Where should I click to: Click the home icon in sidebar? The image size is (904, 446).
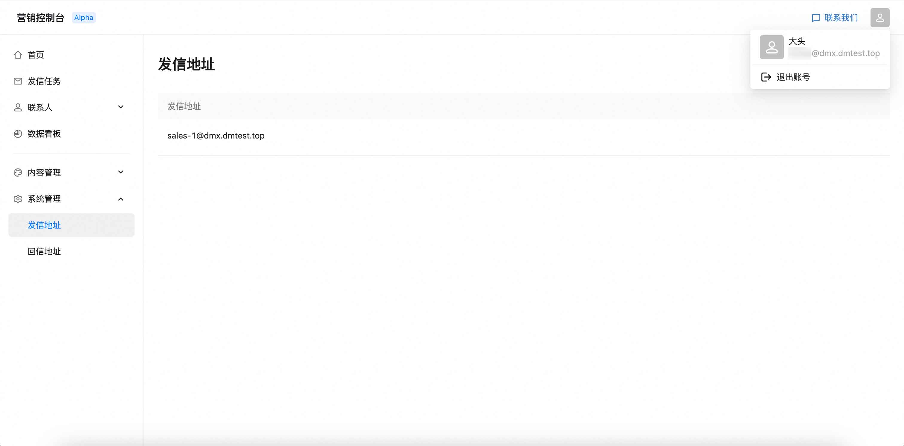[18, 55]
